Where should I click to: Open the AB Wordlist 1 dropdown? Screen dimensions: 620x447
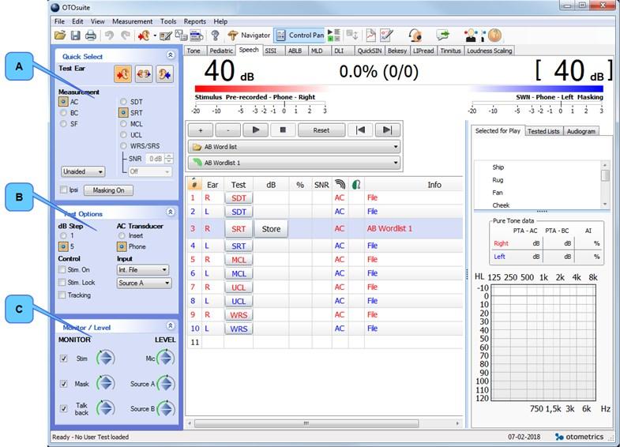(x=294, y=163)
